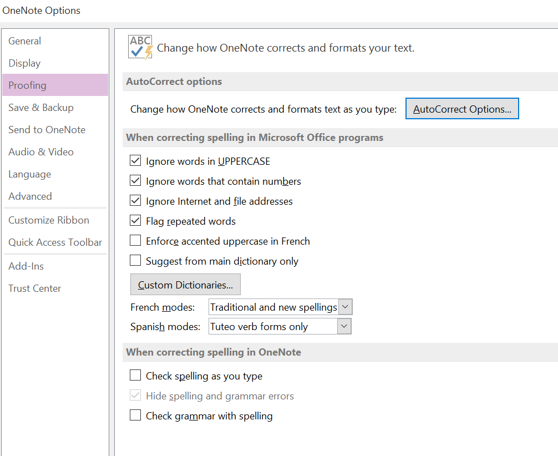
Task: Open Add-Ins category
Action: pyautogui.click(x=55, y=266)
